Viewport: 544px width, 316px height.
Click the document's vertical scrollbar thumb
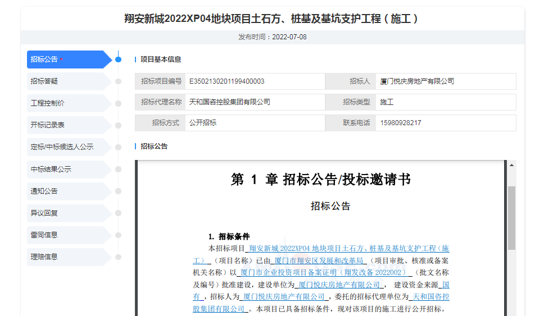tap(511, 218)
